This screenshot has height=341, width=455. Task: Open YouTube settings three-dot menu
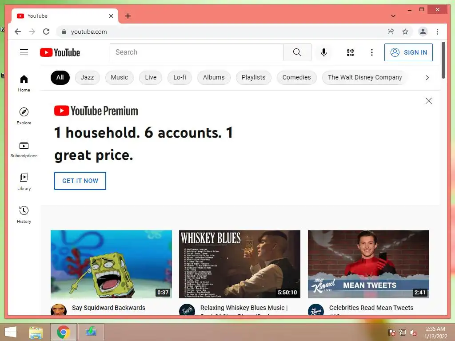[372, 52]
